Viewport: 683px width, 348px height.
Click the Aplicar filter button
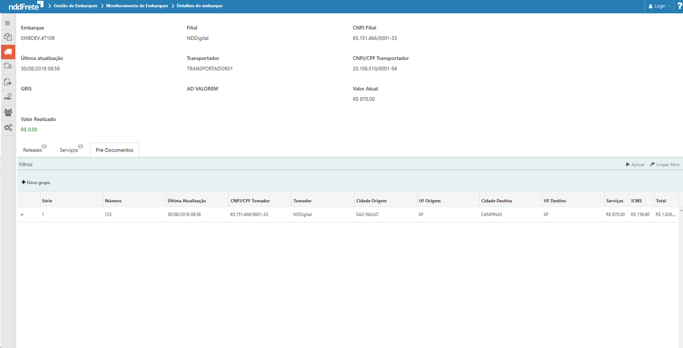(635, 164)
